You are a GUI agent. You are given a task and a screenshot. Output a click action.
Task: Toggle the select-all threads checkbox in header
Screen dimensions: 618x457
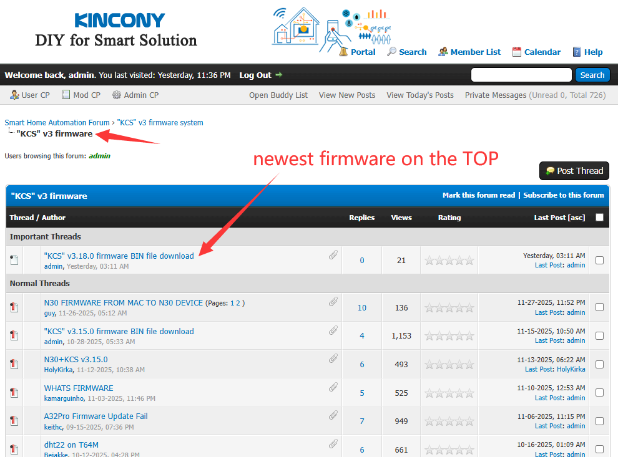[x=599, y=218]
